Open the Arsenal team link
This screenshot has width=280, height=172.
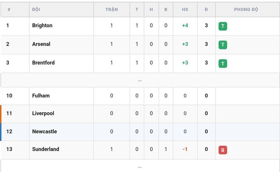(41, 44)
